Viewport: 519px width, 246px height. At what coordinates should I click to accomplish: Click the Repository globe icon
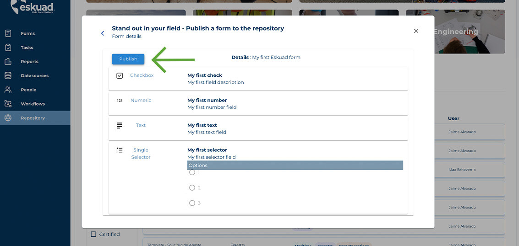8,118
